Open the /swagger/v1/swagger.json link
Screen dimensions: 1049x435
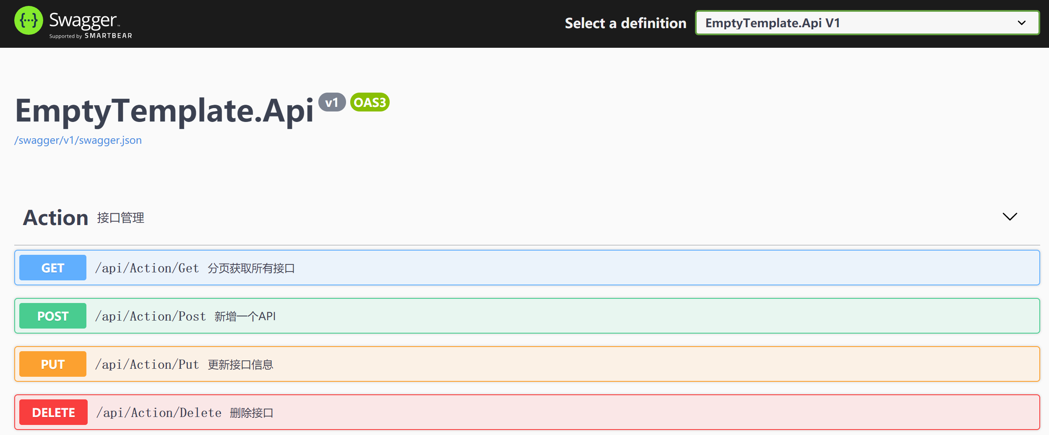point(78,140)
